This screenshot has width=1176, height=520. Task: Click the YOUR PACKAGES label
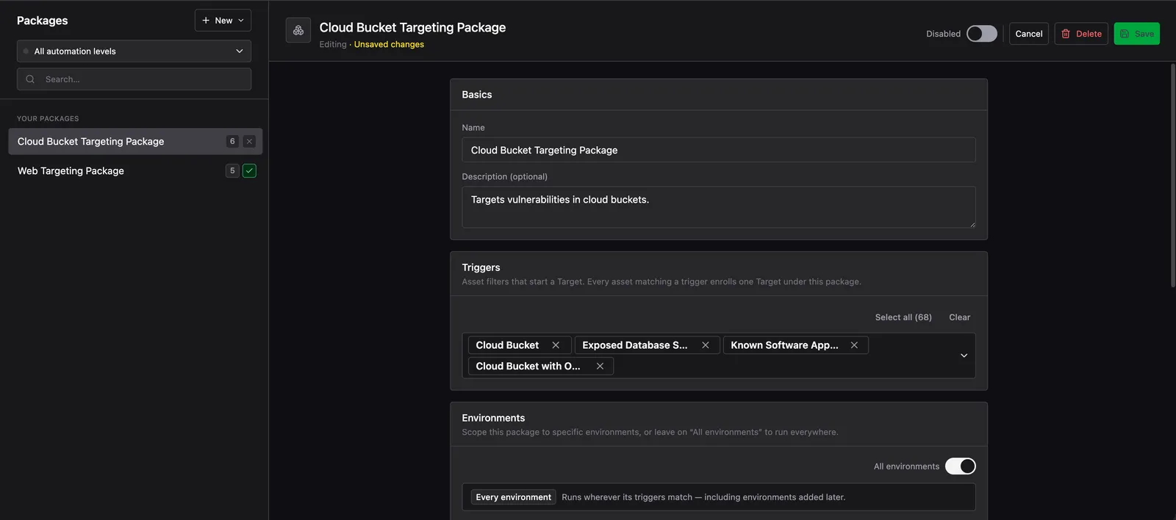48,118
